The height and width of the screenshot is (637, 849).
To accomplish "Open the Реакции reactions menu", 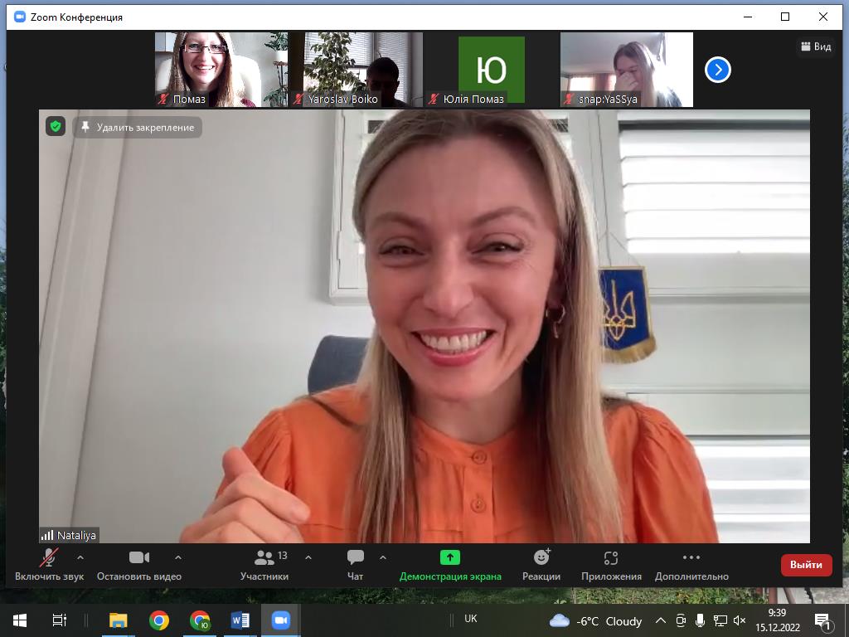I will pyautogui.click(x=541, y=565).
